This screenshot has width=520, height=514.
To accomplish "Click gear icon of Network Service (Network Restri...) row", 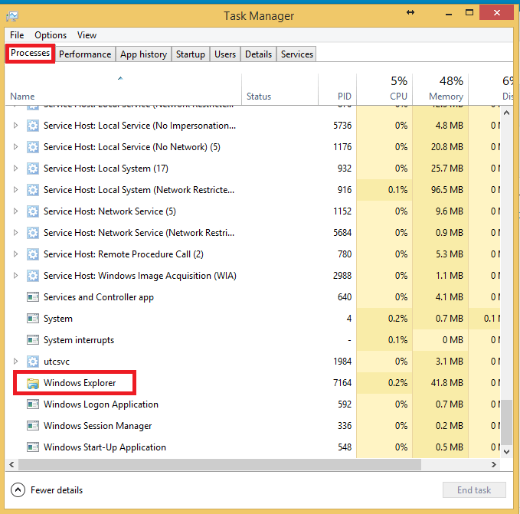I will pyautogui.click(x=32, y=233).
